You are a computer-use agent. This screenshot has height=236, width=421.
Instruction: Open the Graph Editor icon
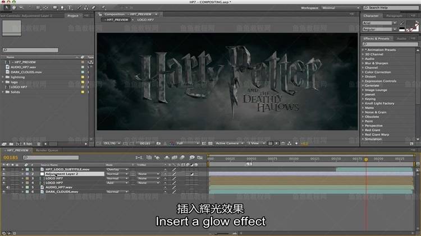pyautogui.click(x=199, y=158)
